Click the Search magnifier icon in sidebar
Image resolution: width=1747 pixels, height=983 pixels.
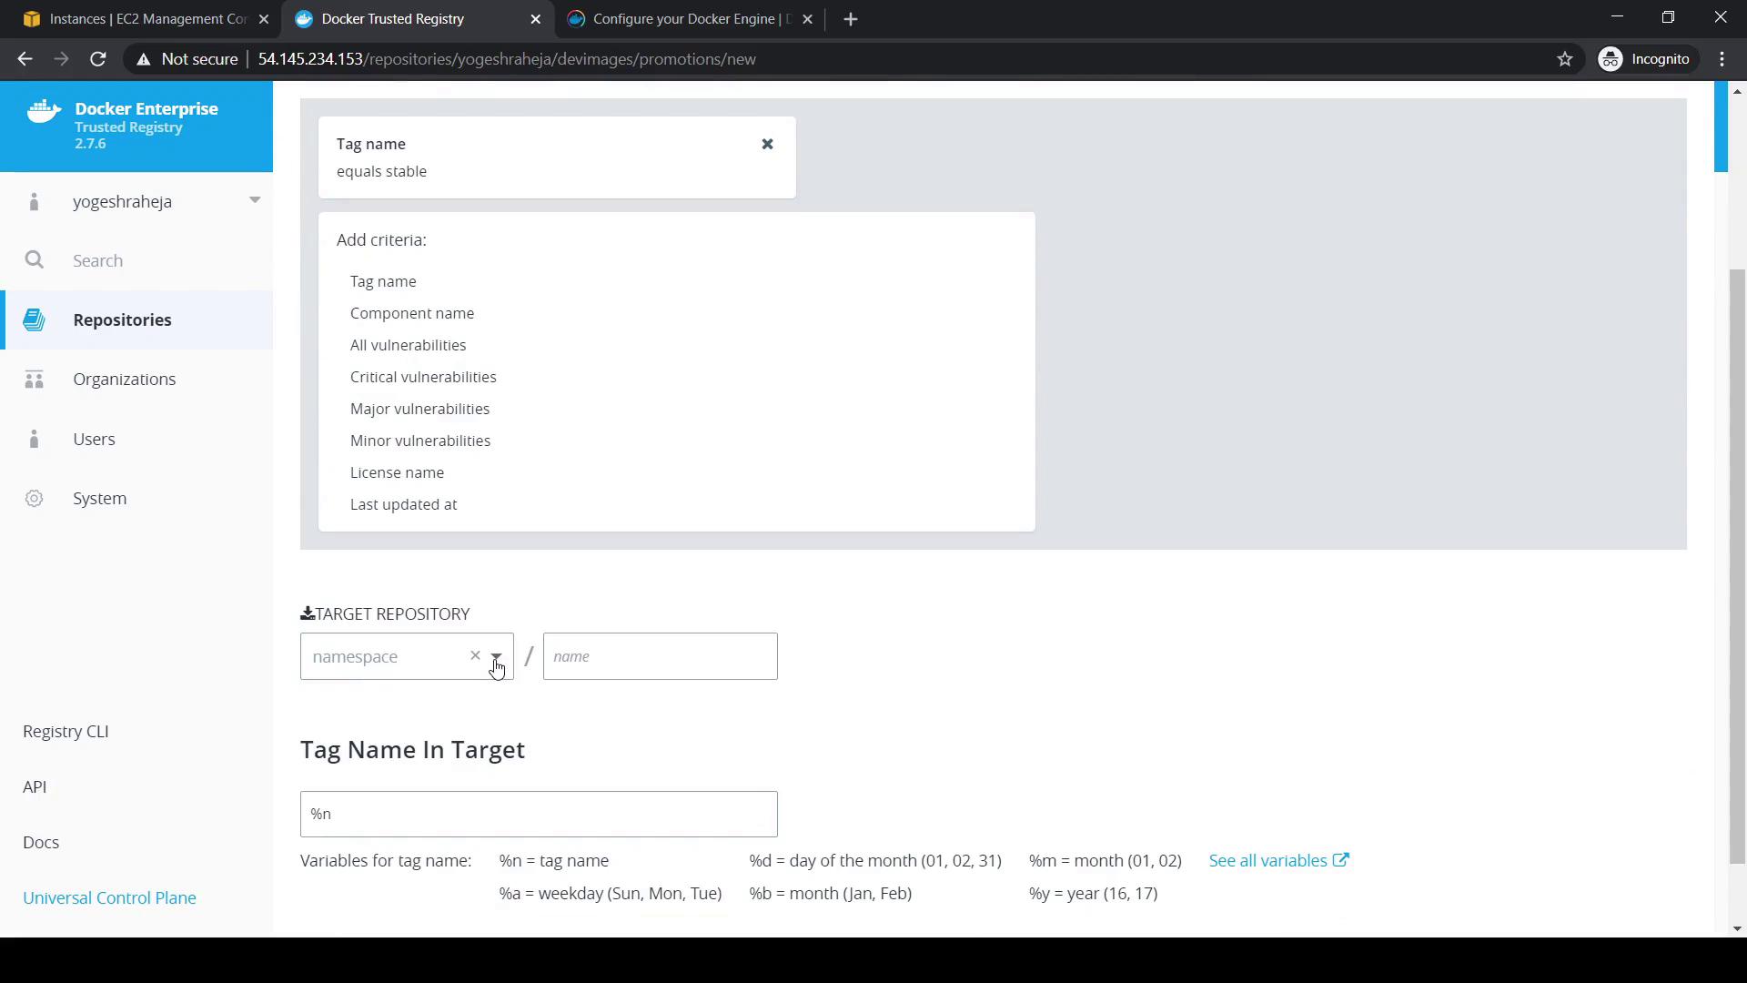coord(35,260)
